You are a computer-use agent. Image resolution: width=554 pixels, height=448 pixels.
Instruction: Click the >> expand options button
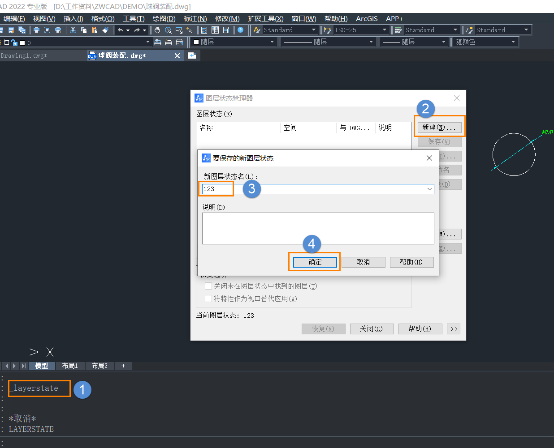coord(454,329)
